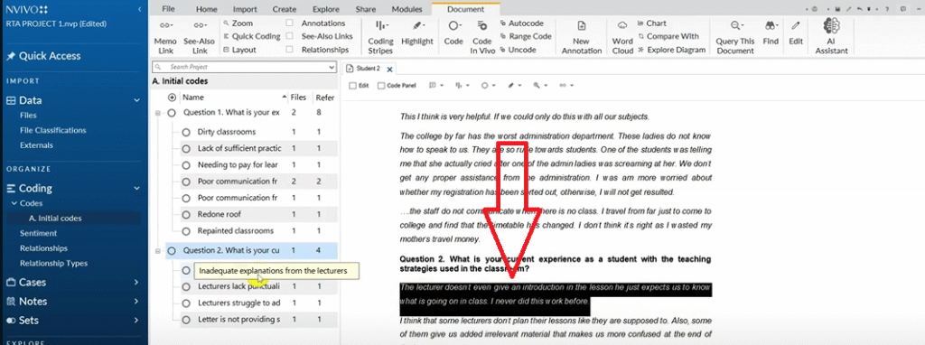Select Quick Coding in the ribbon
The height and width of the screenshot is (345, 925).
pyautogui.click(x=252, y=36)
